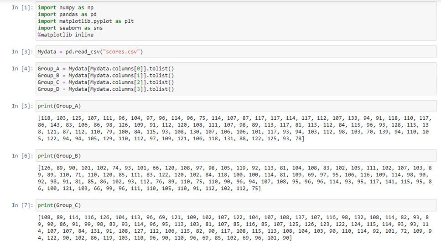Place cursor on "import pandas as pd" line
This screenshot has width=441, height=246.
point(67,15)
